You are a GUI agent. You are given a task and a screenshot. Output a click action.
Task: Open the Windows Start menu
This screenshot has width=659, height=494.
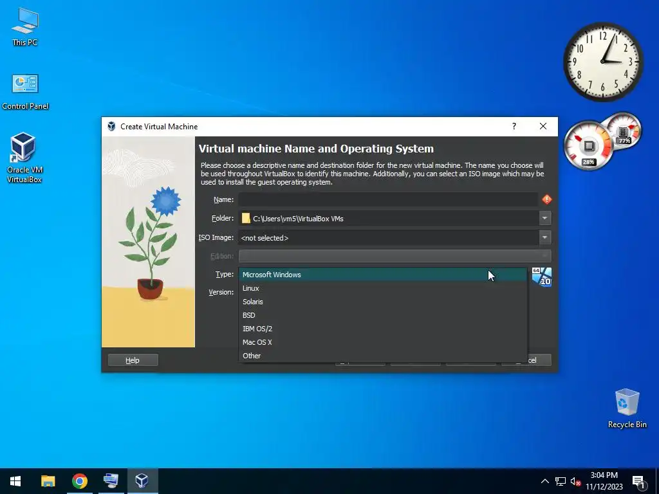tap(15, 481)
